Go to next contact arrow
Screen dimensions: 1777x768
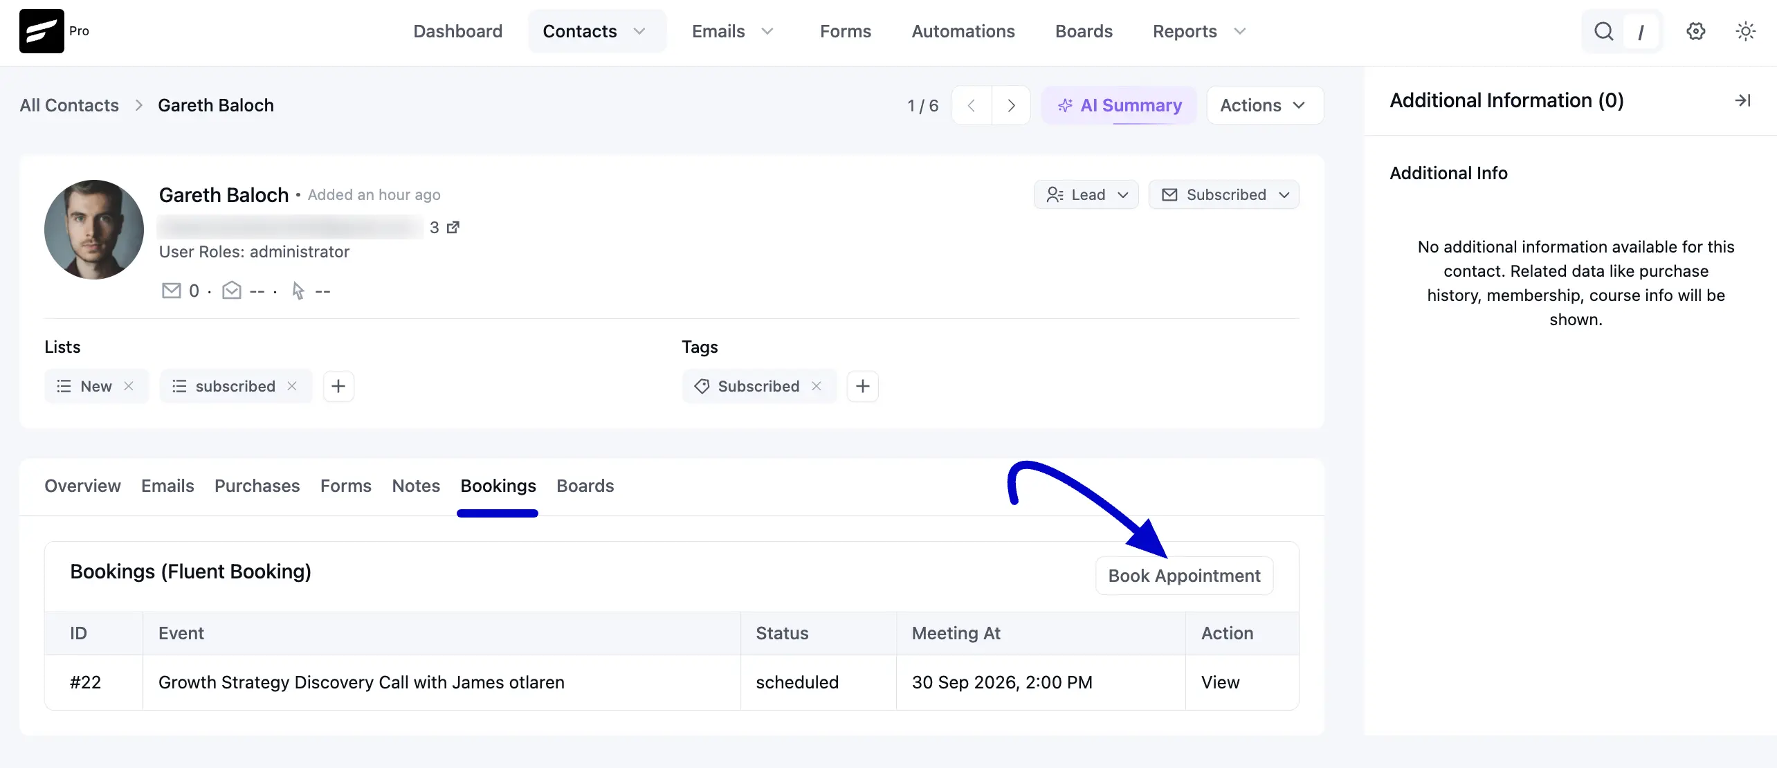1011,105
